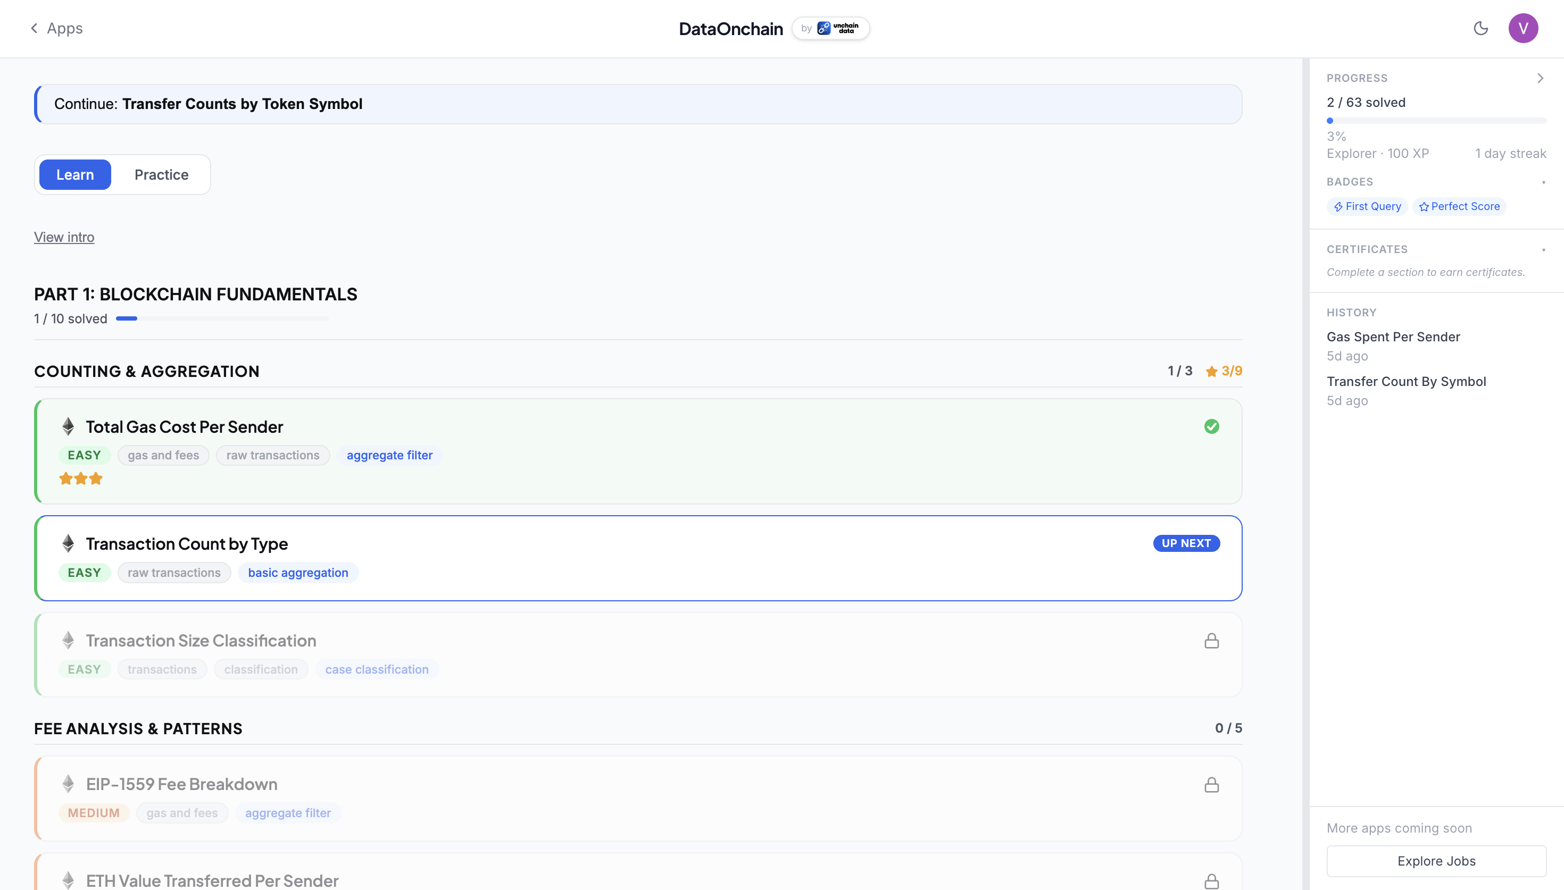Click lock icon on Transaction Size Classification
1564x890 pixels.
pos(1211,641)
